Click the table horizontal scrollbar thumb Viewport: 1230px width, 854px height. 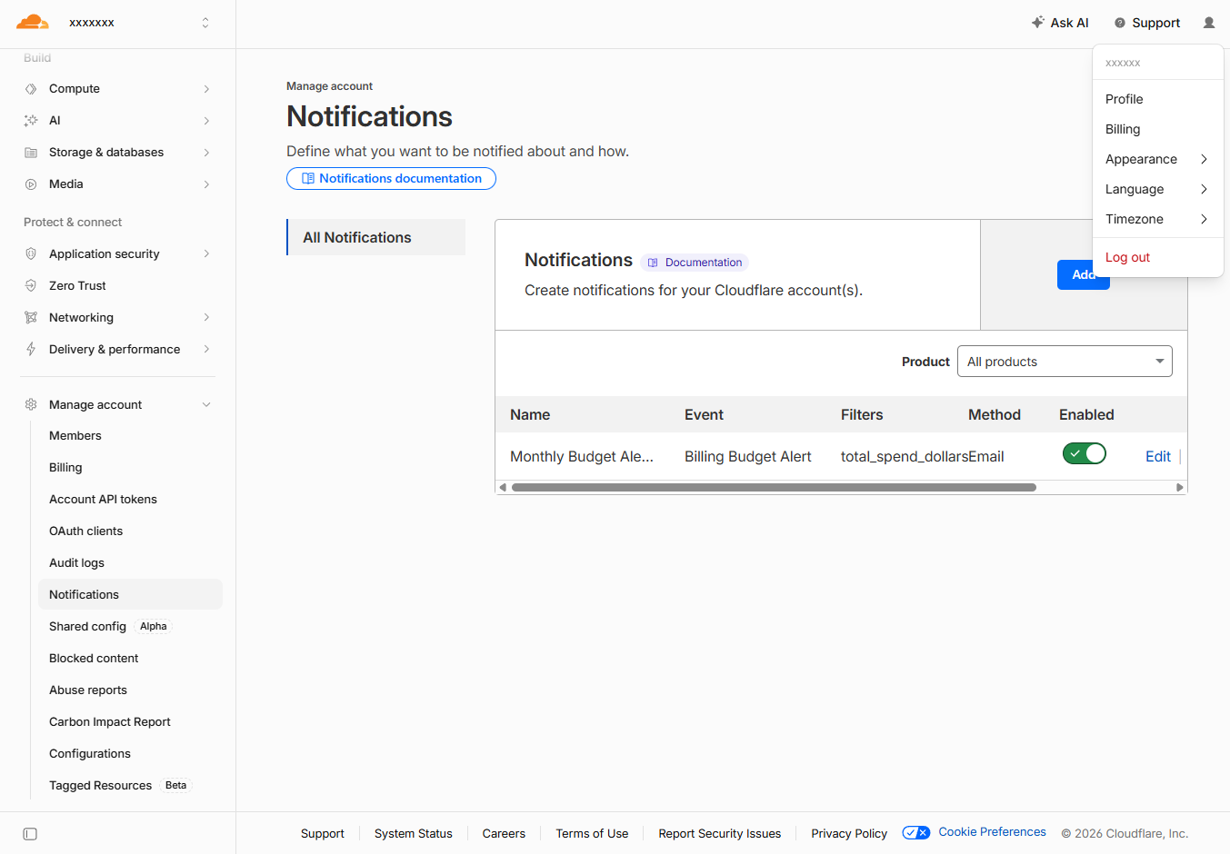pyautogui.click(x=774, y=488)
